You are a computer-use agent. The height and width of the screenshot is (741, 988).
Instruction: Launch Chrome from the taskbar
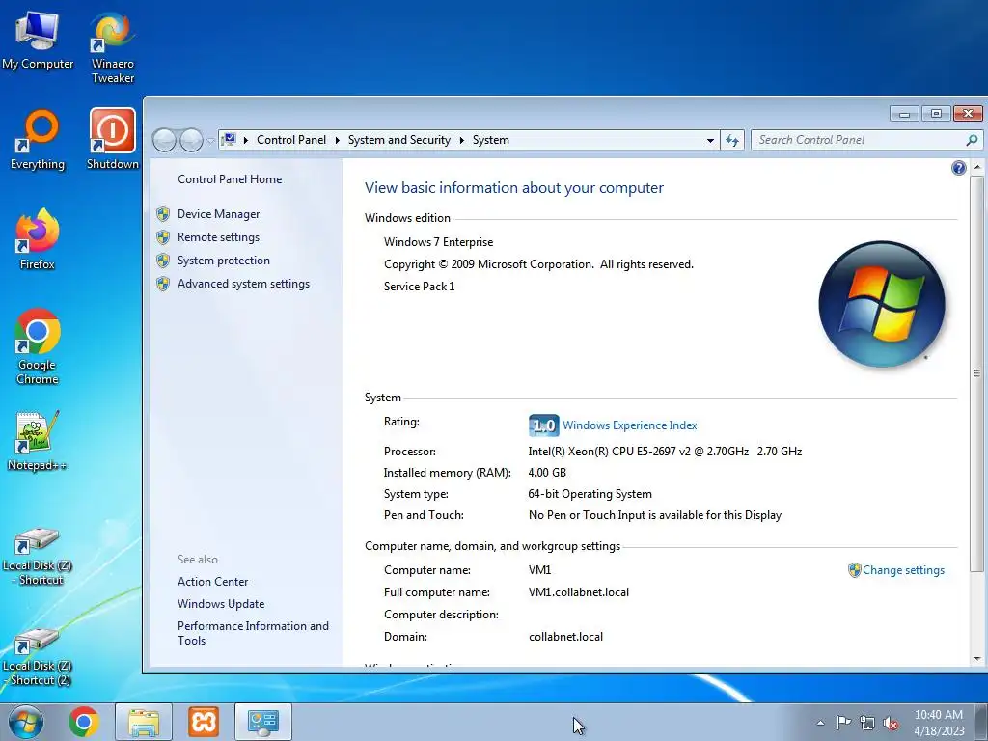tap(84, 722)
